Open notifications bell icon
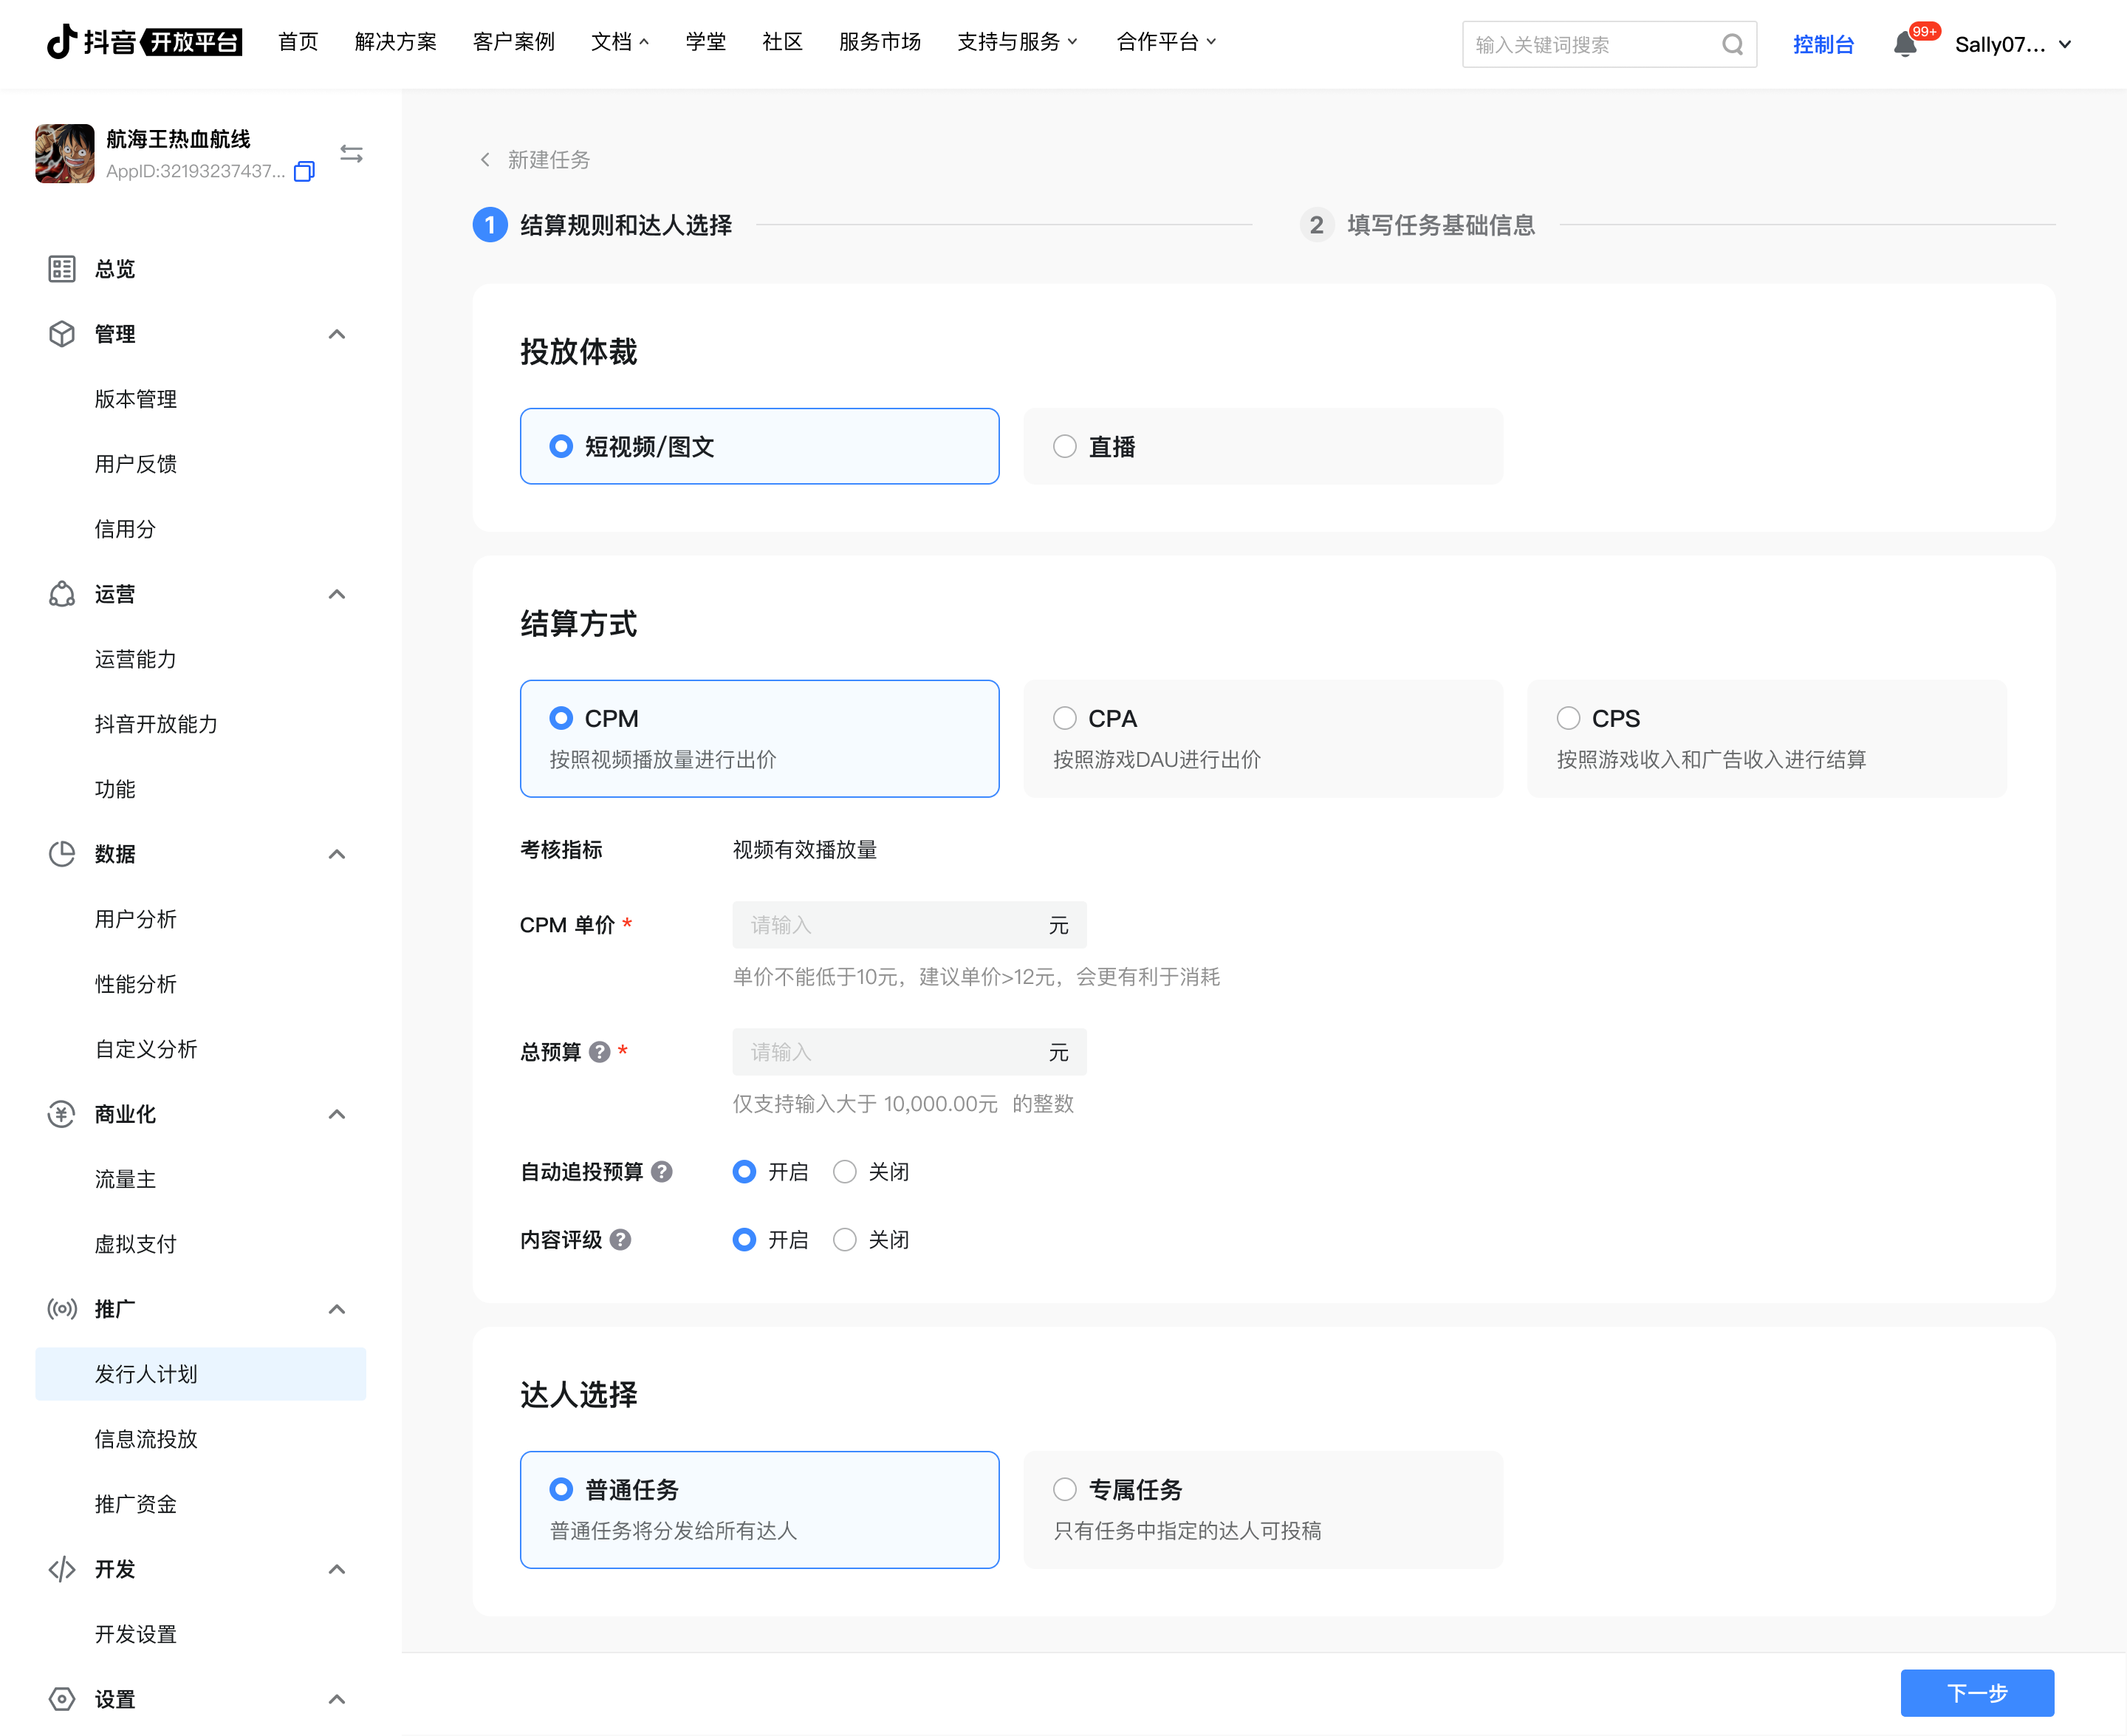This screenshot has width=2127, height=1736. tap(1905, 44)
